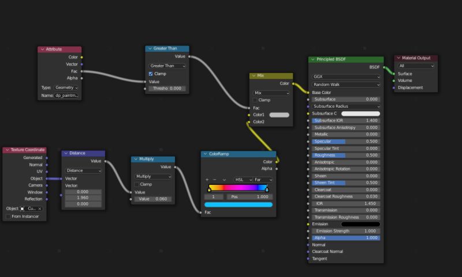Collapse the Texture Coordinate node

point(8,150)
